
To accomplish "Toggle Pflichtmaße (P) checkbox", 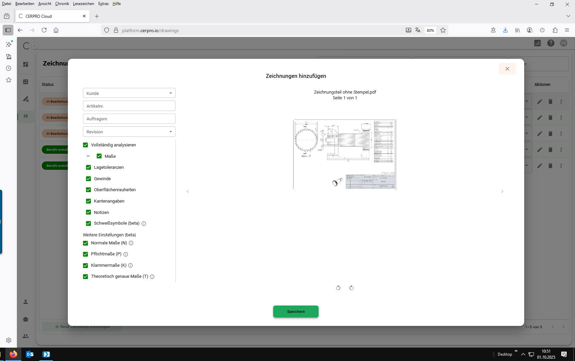I will coord(86,254).
